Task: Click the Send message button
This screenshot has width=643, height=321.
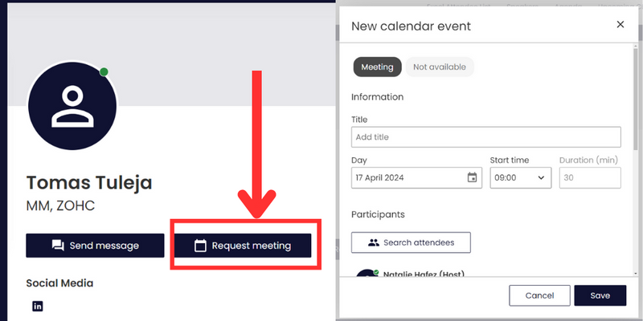Action: tap(95, 246)
